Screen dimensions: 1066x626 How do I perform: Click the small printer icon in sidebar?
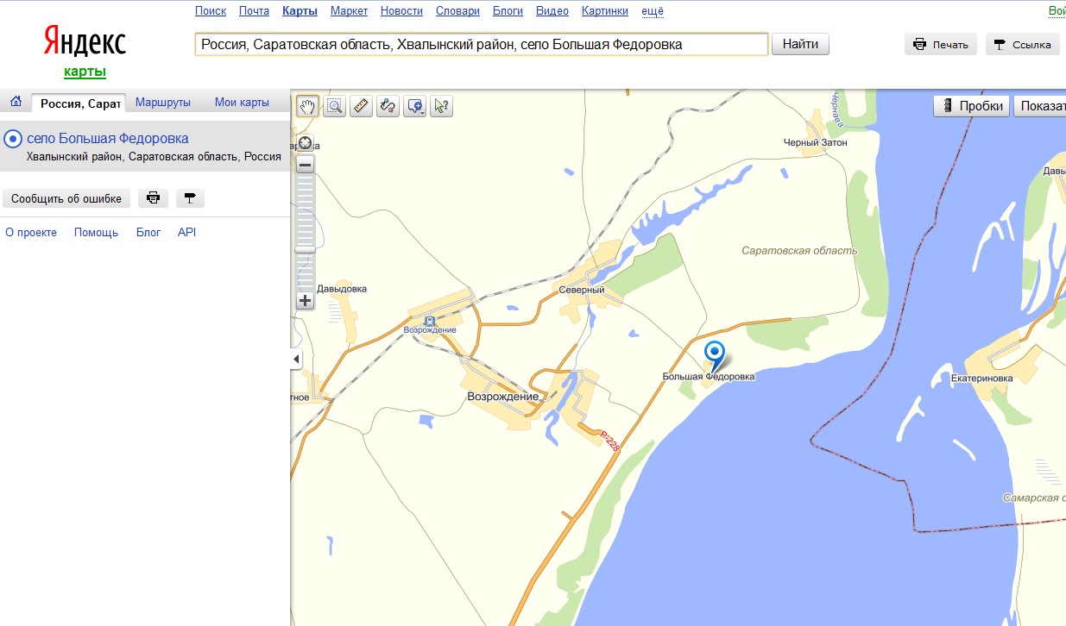click(x=153, y=198)
